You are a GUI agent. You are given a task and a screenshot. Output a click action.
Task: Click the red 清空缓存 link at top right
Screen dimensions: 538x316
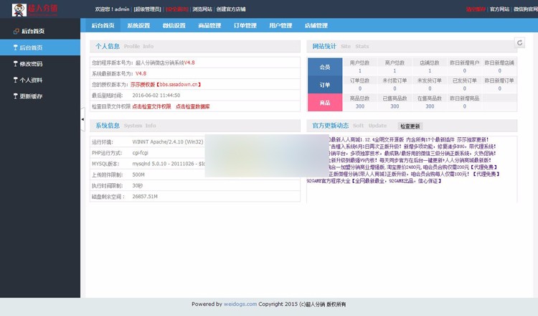(x=476, y=9)
